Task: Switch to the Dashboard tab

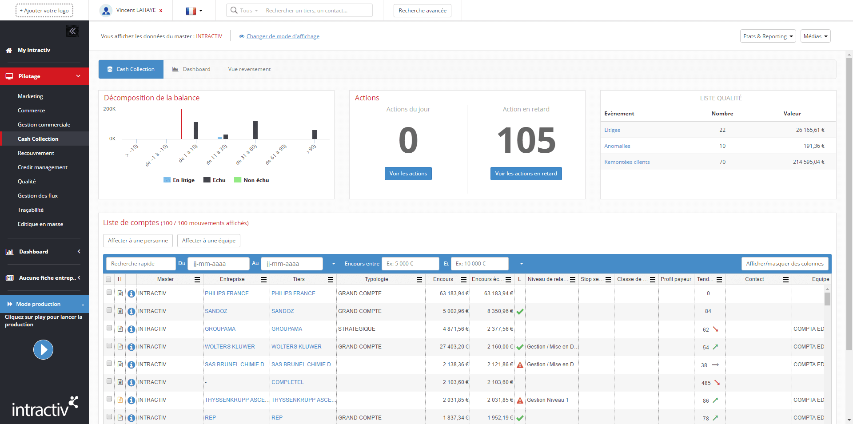Action: click(x=191, y=69)
